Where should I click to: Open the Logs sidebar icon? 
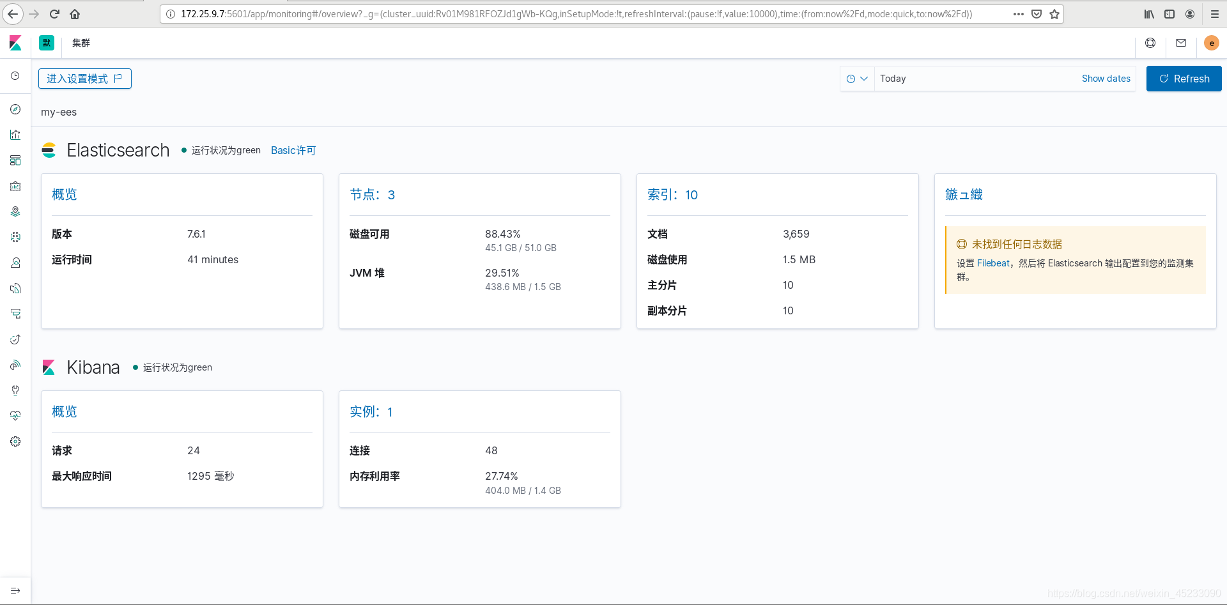coord(15,288)
